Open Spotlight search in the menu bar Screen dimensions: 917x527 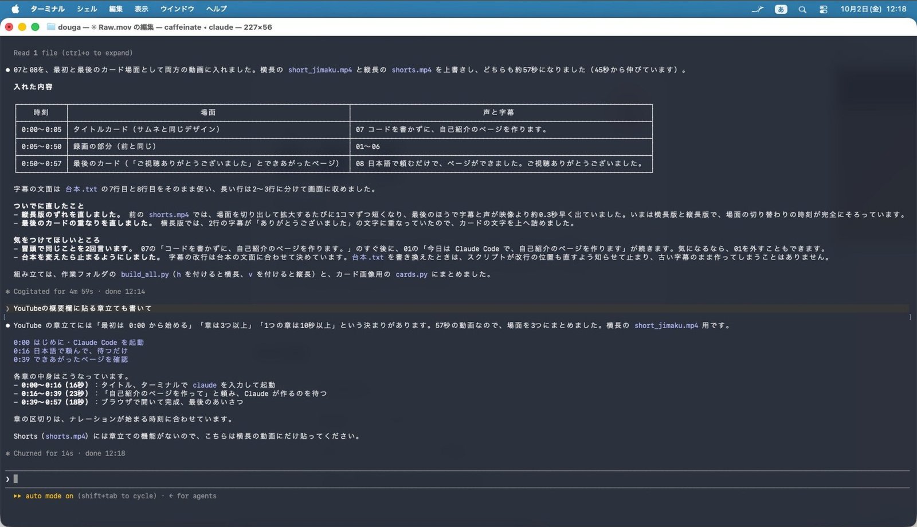pyautogui.click(x=802, y=9)
